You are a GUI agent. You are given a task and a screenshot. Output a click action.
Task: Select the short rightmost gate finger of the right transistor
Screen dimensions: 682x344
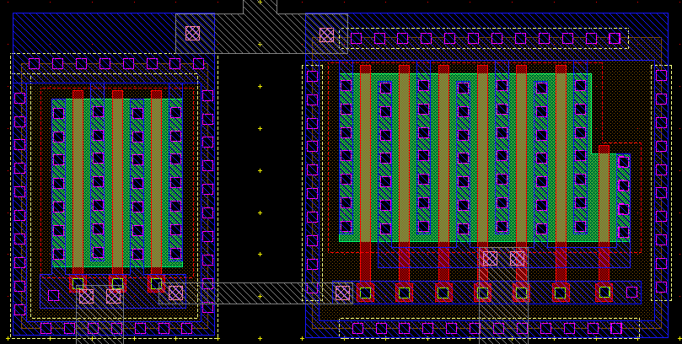(604, 213)
